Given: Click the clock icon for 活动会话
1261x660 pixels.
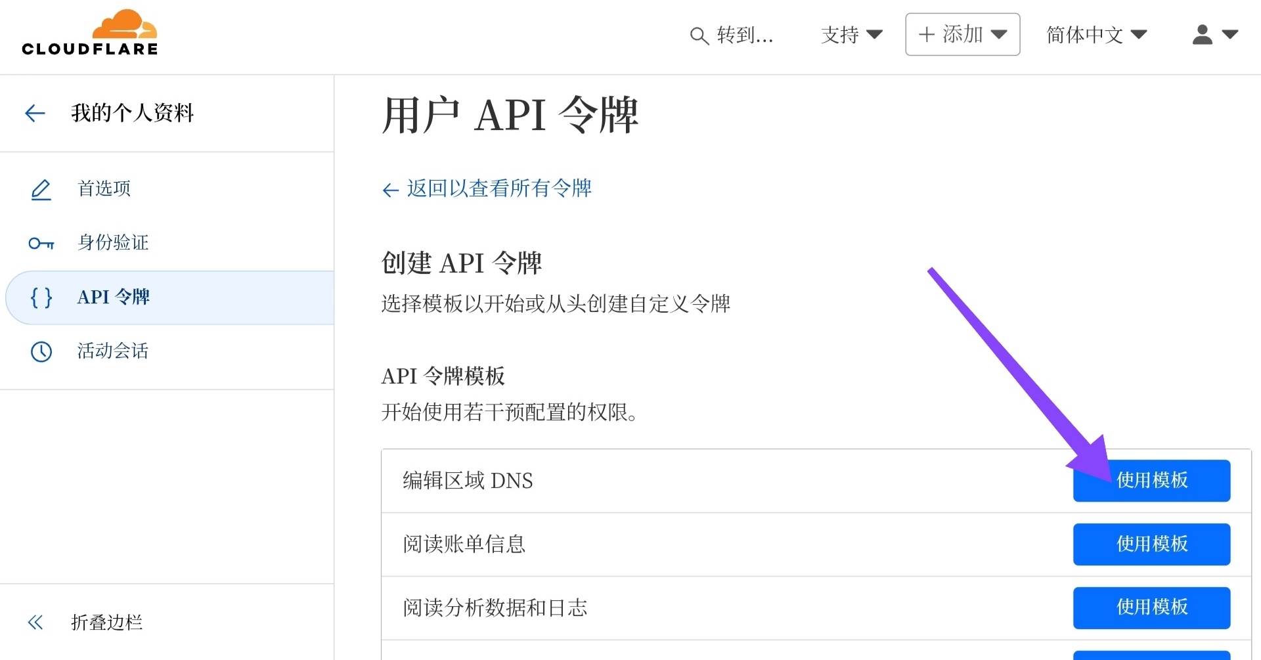Looking at the screenshot, I should pos(41,352).
